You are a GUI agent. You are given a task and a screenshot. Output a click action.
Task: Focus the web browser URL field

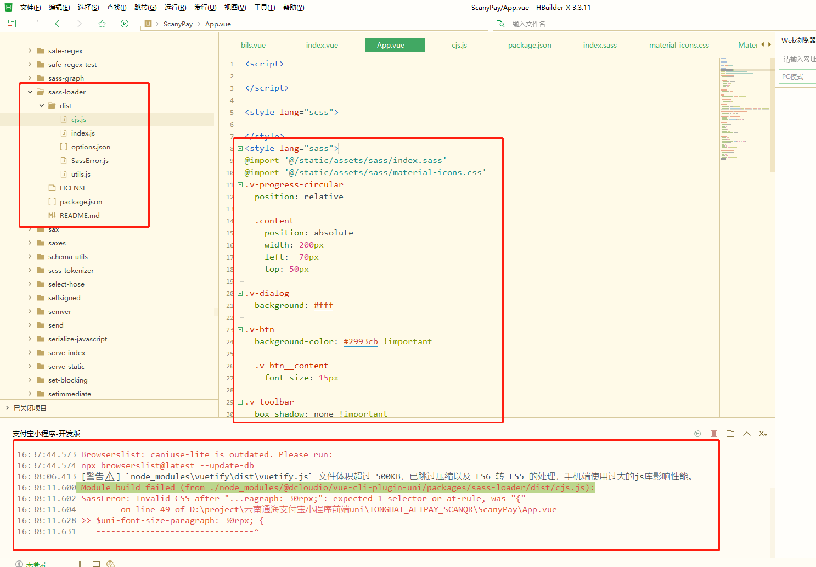click(798, 59)
